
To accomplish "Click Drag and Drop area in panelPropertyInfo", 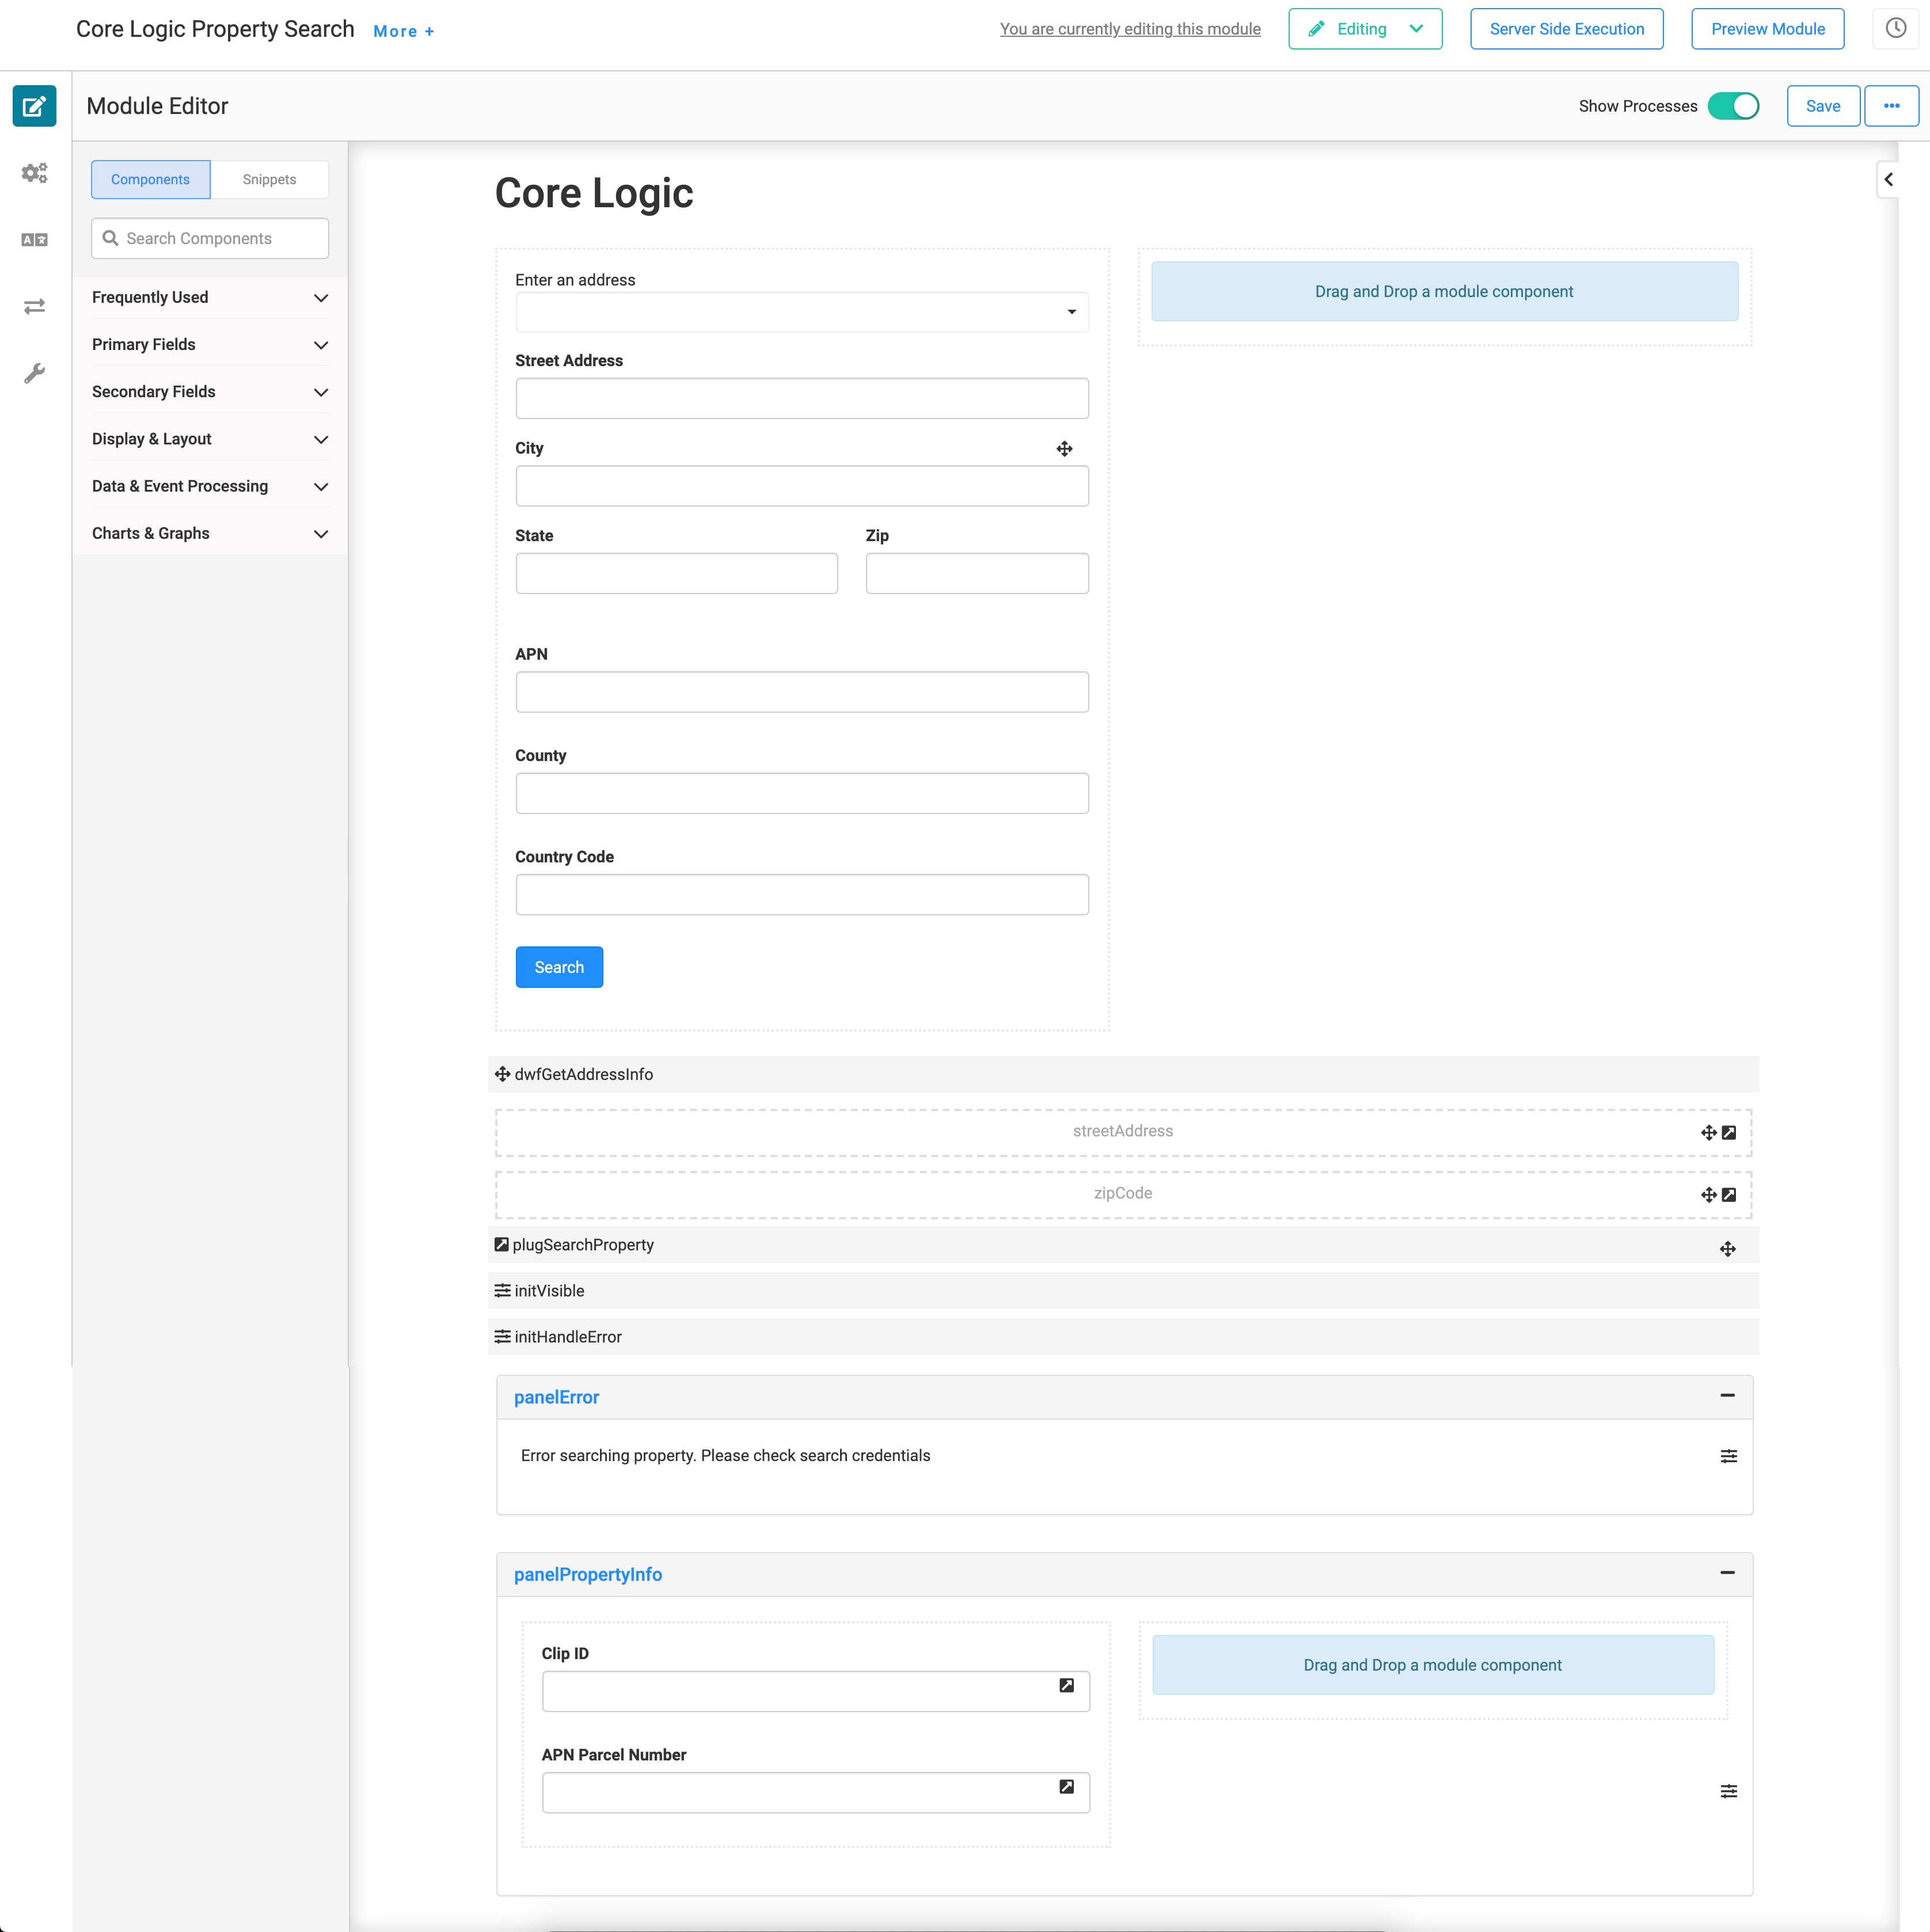I will point(1432,1665).
